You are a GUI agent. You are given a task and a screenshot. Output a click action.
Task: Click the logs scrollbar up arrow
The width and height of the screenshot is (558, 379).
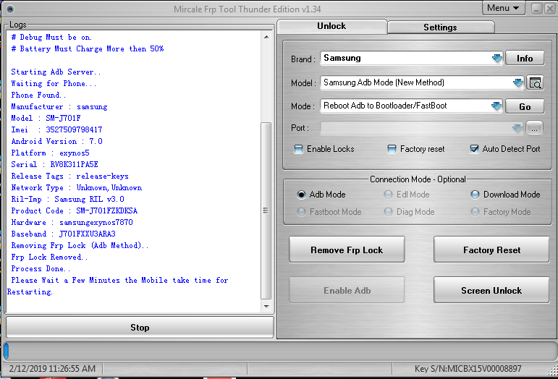click(266, 37)
